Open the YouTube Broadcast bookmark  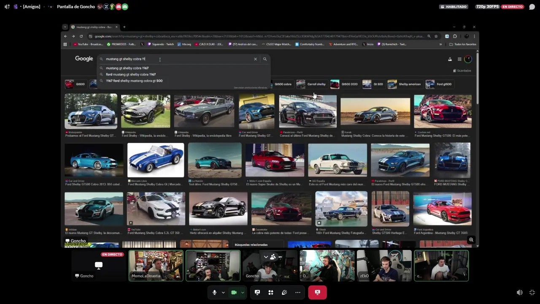pyautogui.click(x=89, y=44)
